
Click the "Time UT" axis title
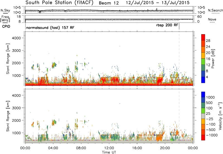[109, 152]
